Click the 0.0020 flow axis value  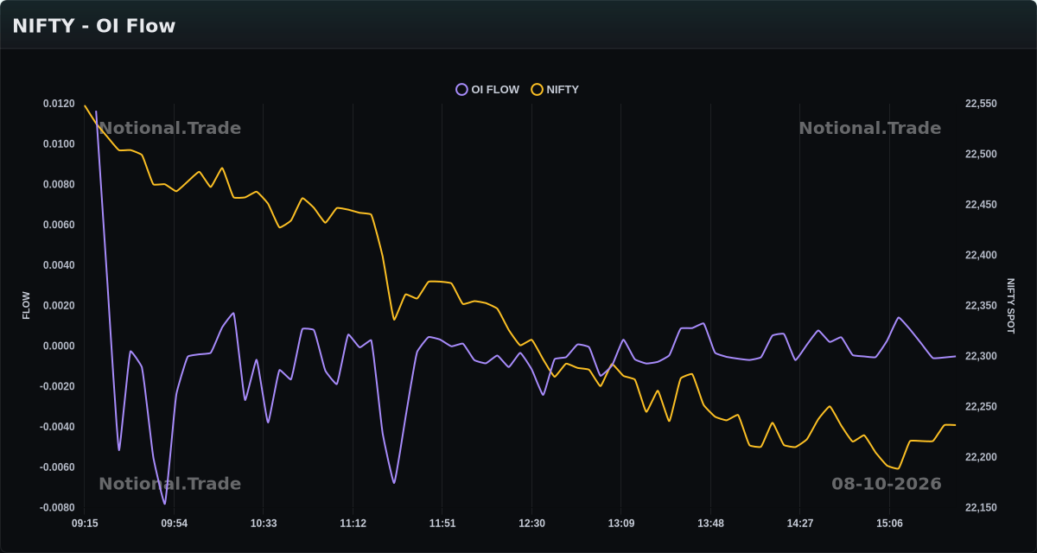[59, 306]
